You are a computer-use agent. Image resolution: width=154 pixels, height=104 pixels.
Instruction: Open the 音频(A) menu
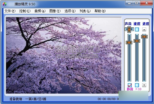click(x=40, y=11)
